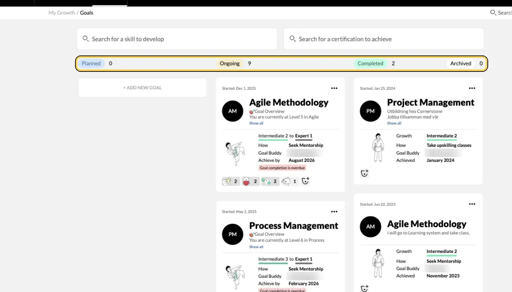Go to My Growth in the breadcrumb
The width and height of the screenshot is (512, 292).
pyautogui.click(x=62, y=12)
